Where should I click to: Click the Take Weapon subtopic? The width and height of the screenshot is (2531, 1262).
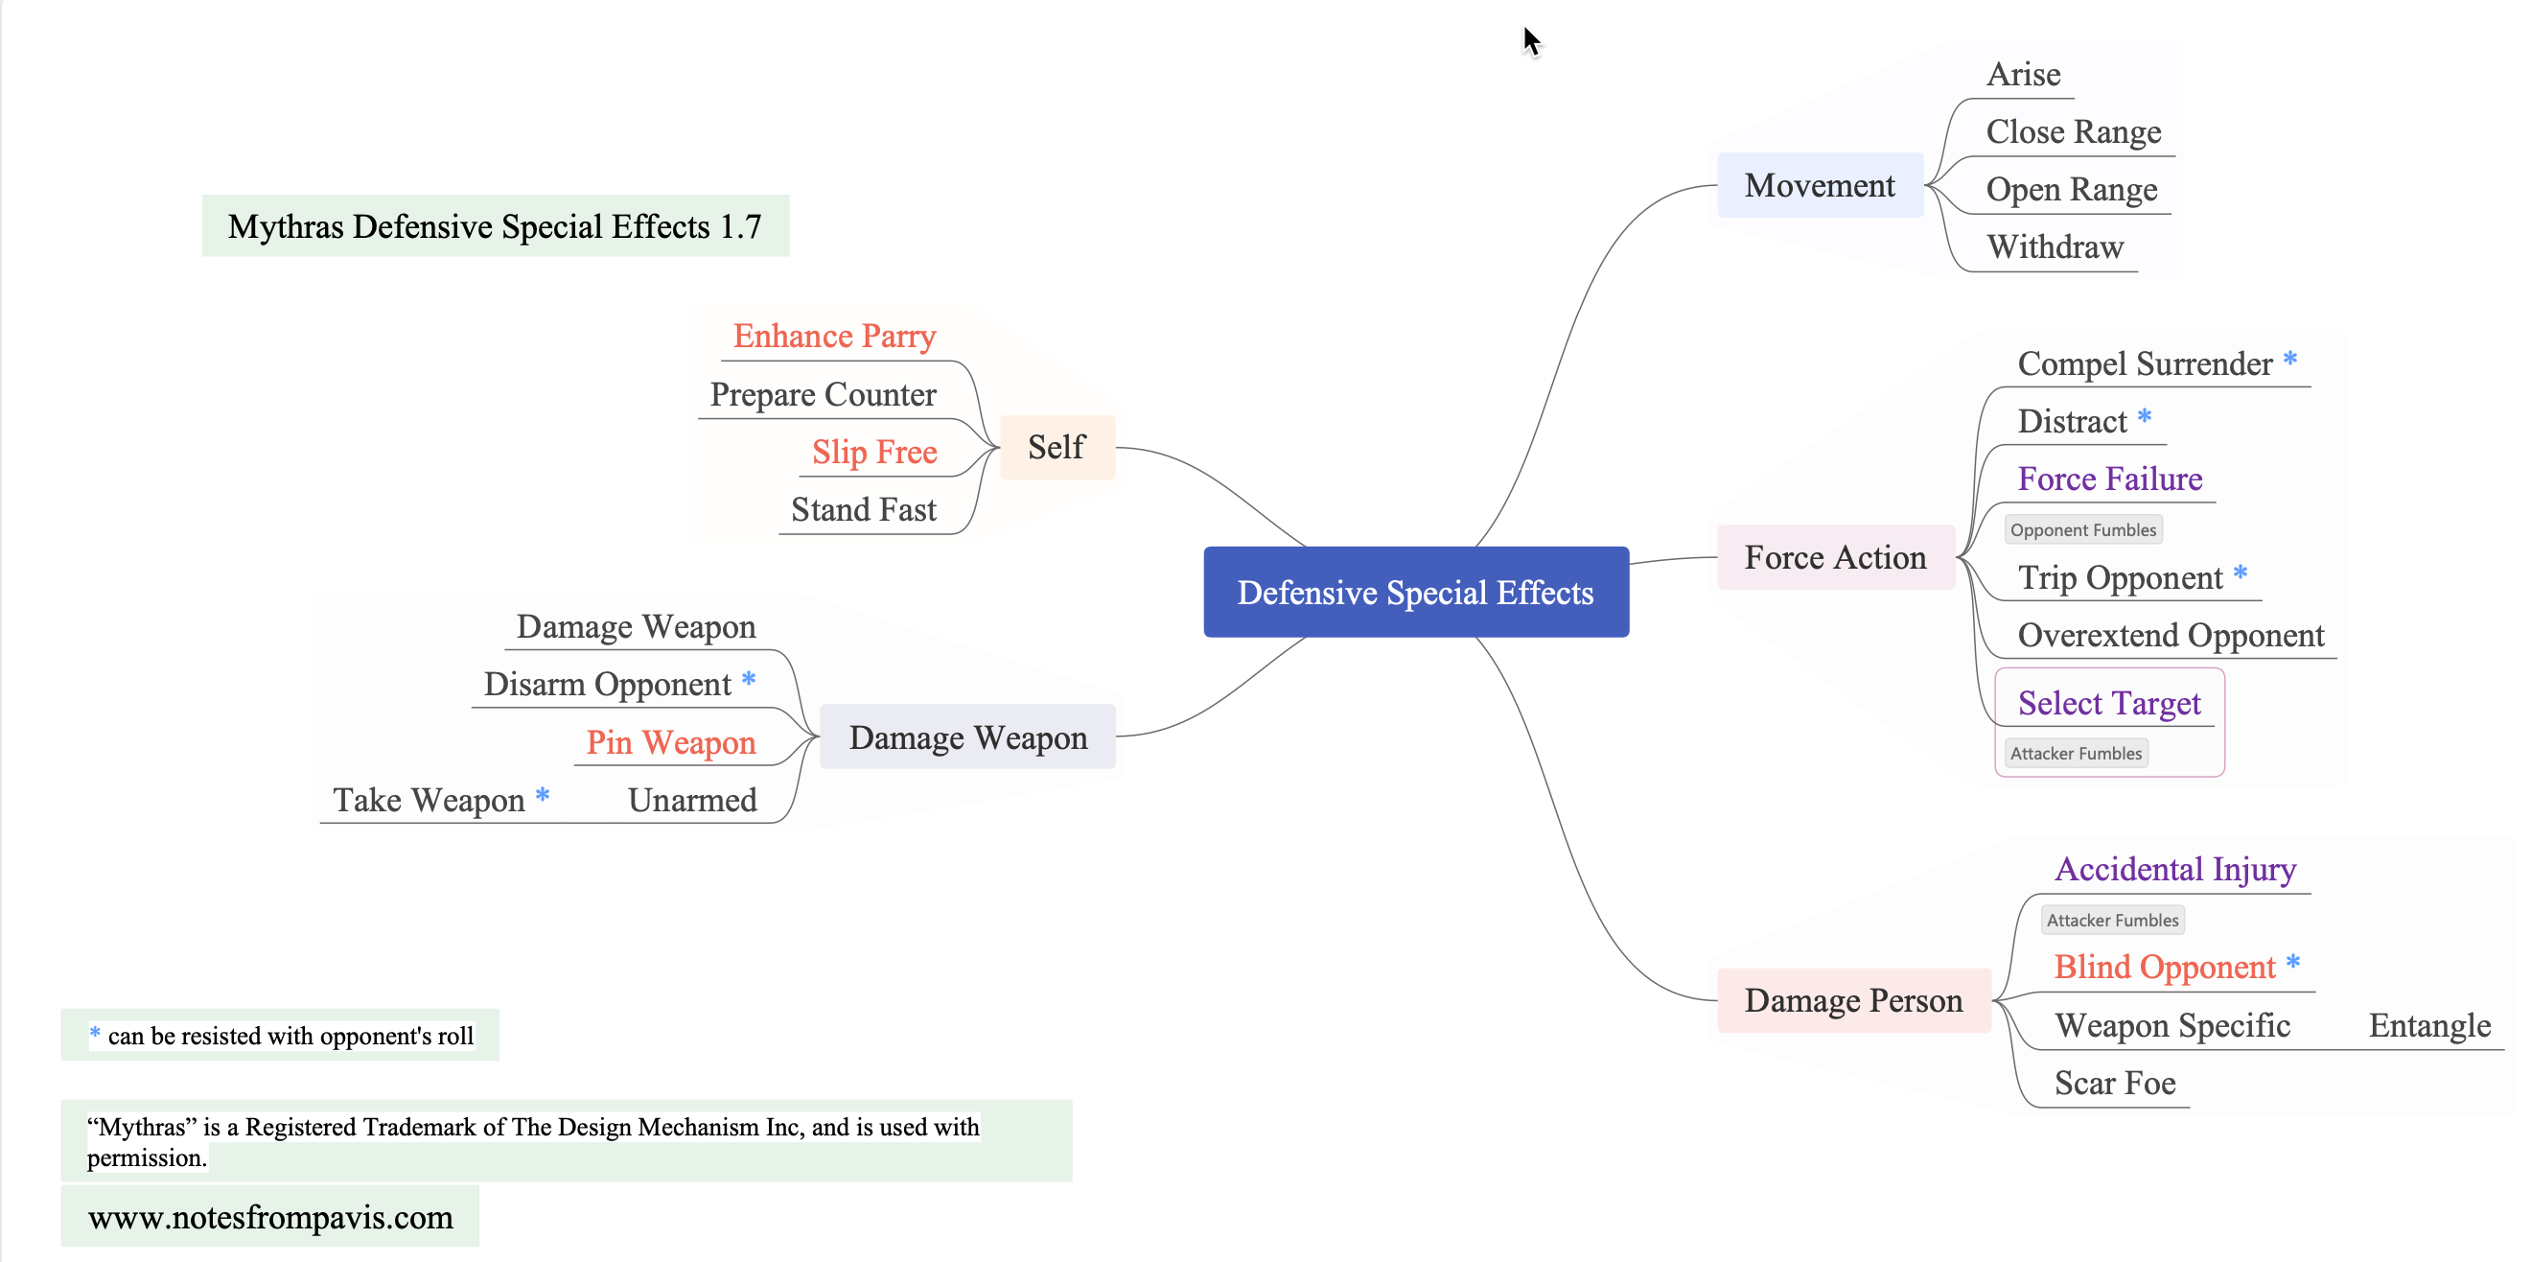(429, 800)
